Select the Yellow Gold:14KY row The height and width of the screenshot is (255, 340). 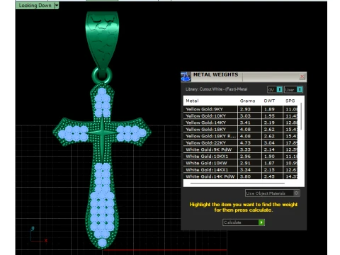[240, 123]
